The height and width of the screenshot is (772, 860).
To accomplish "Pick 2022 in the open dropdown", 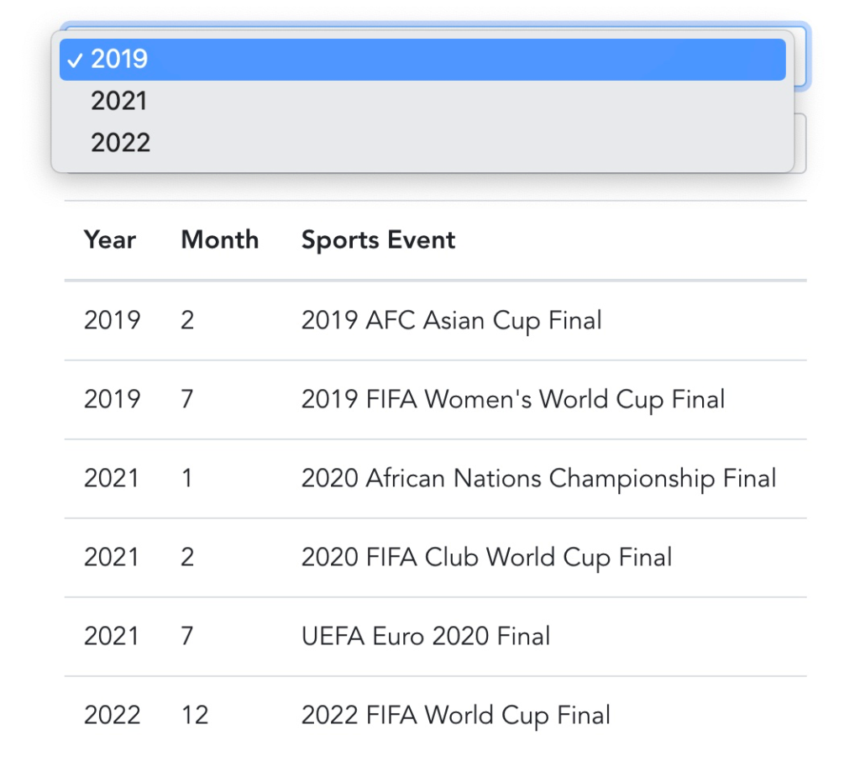I will [x=422, y=143].
